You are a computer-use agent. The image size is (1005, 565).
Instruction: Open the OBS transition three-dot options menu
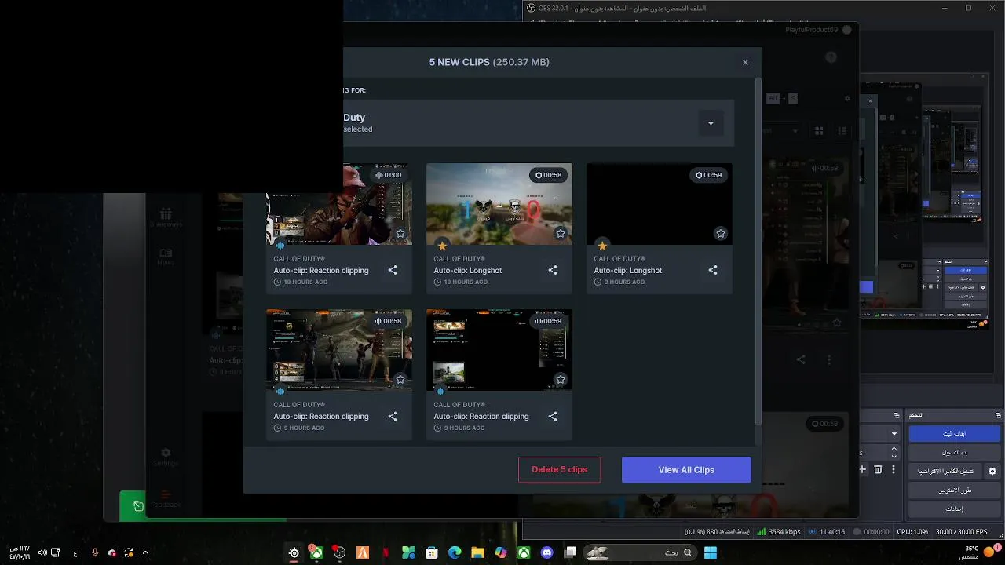point(893,469)
